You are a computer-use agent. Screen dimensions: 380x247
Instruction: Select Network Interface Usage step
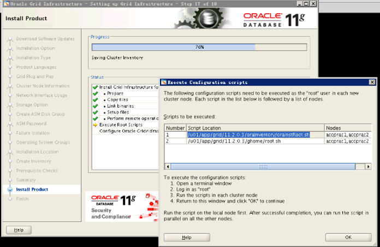pos(41,95)
